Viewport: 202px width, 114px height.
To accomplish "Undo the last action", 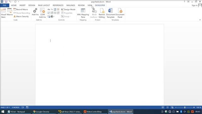I will pyautogui.click(x=10, y=2).
